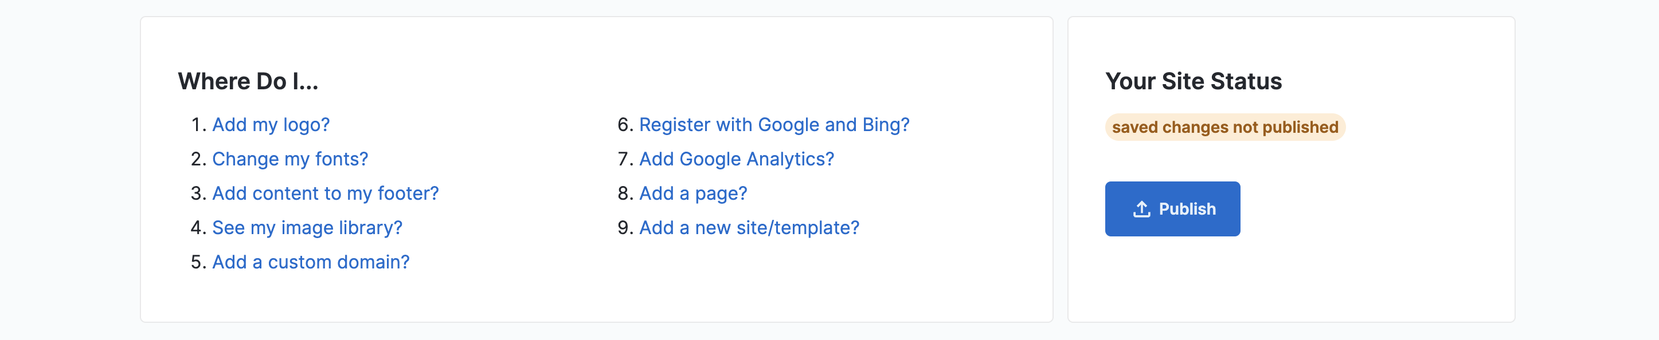
Task: Click the "Your Site Status" heading
Action: [1194, 82]
